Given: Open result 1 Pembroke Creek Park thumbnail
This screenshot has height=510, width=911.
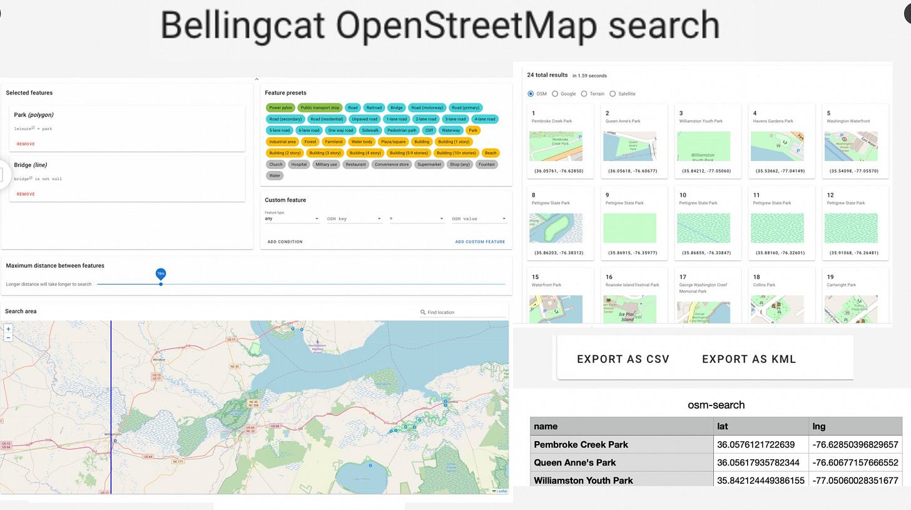Looking at the screenshot, I should coord(556,146).
